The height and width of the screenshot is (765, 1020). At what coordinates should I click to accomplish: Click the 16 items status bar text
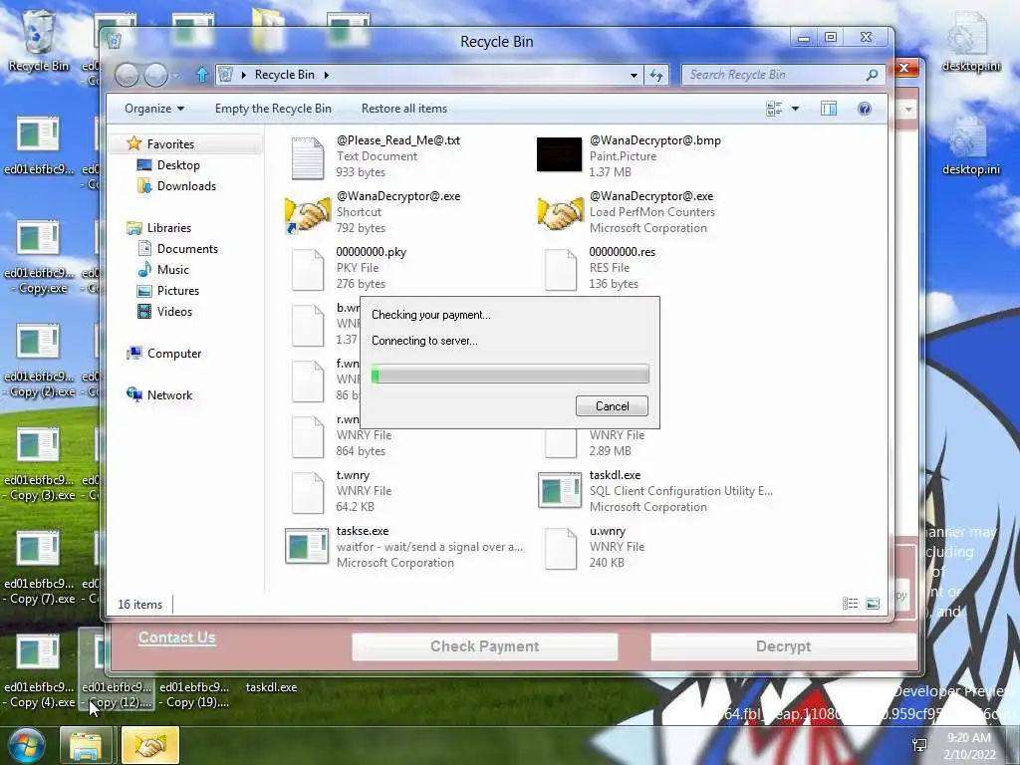coord(139,605)
